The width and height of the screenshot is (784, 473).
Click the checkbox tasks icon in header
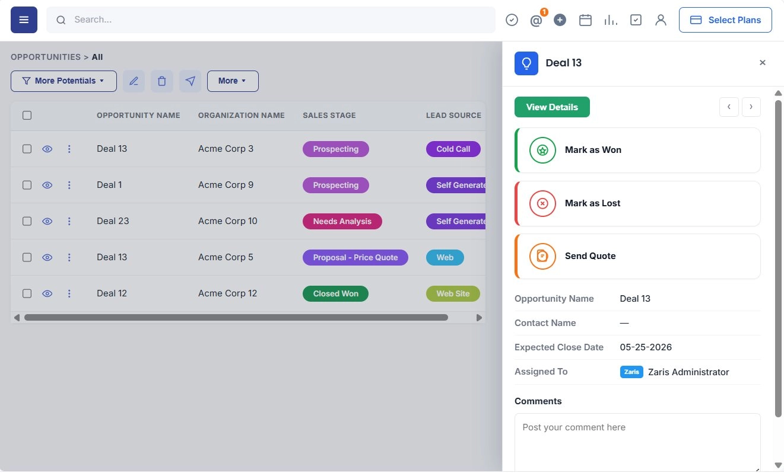pos(636,20)
